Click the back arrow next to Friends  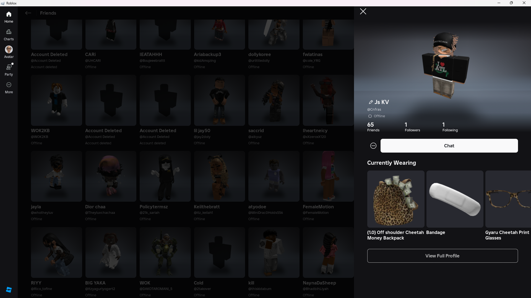28,13
